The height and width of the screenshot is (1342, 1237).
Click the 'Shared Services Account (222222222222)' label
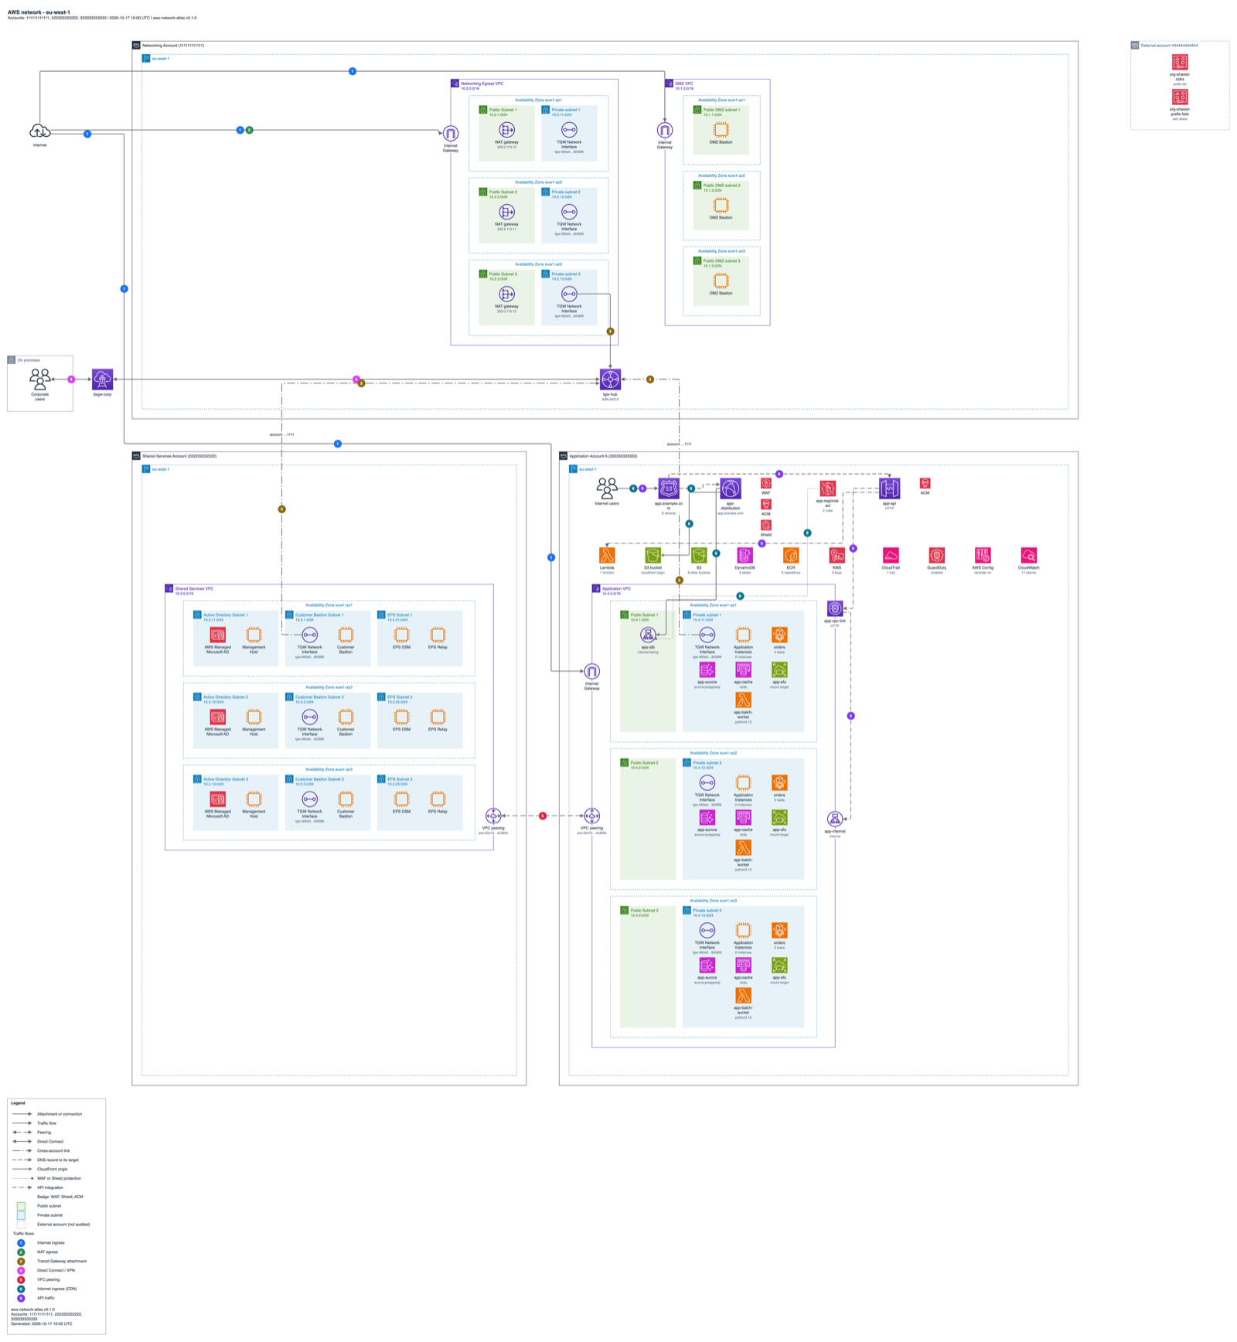coord(179,456)
